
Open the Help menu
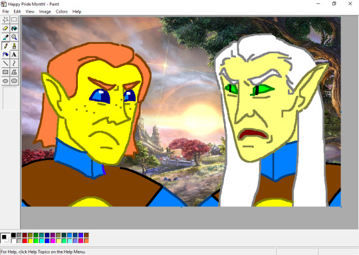[x=76, y=11]
